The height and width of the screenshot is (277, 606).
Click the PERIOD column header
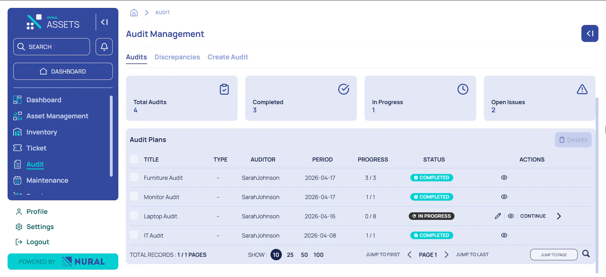click(322, 160)
